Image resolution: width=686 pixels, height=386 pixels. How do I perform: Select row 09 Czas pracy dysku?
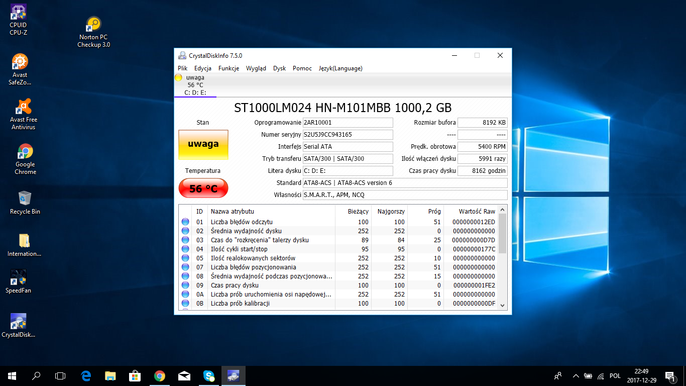338,285
